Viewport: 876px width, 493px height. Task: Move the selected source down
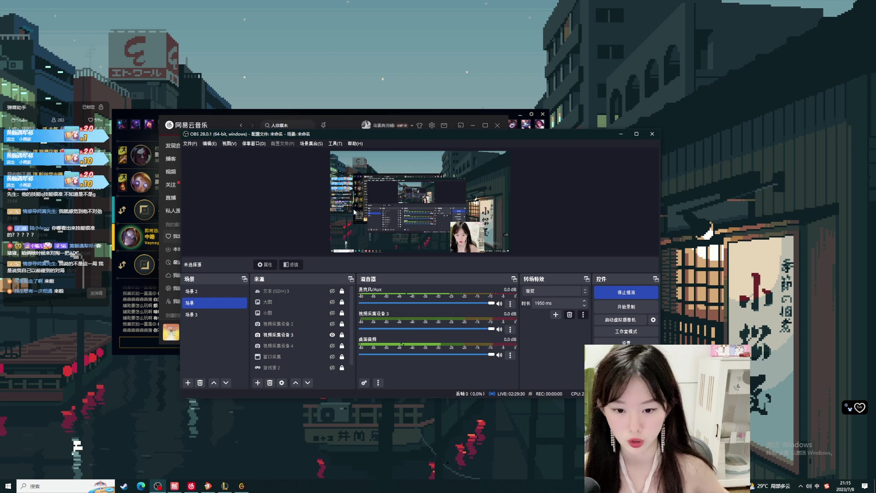coord(308,383)
